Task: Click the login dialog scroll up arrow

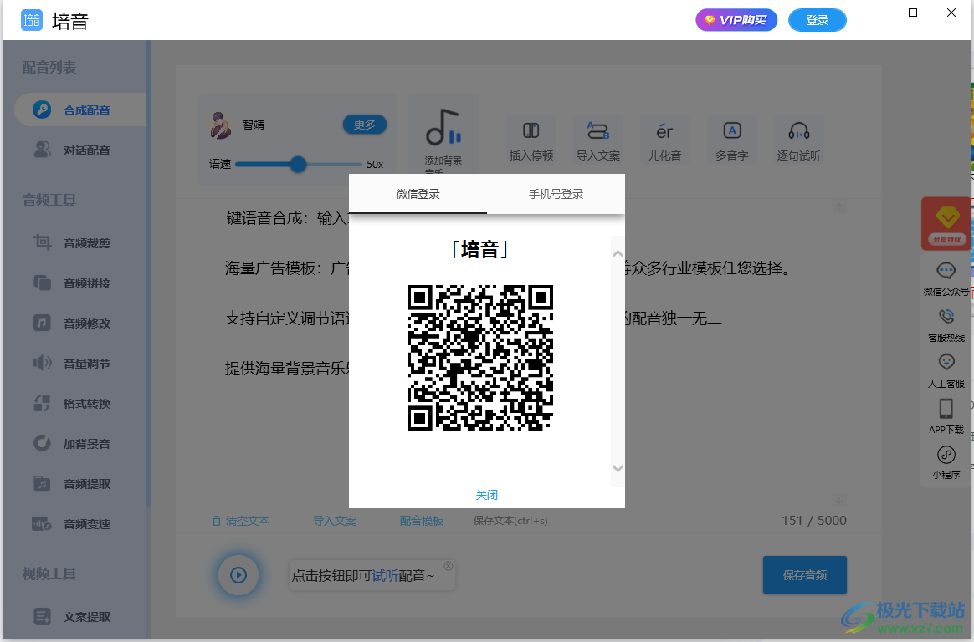Action: [618, 253]
